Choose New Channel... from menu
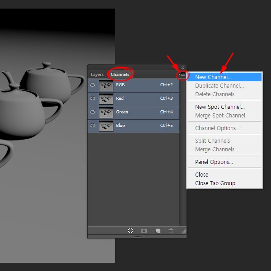This screenshot has height=271, width=271. coord(224,77)
